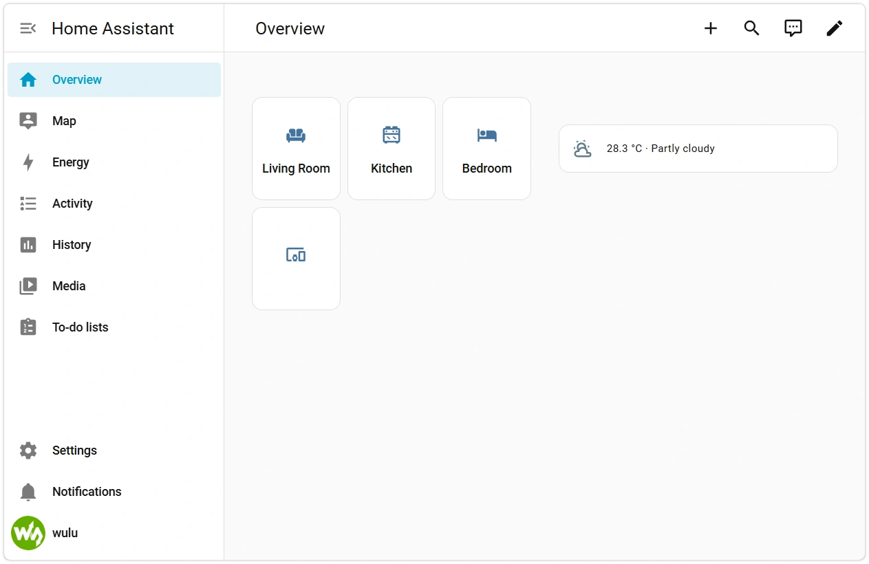Open the unlabeled devices icon card
869x564 pixels.
coord(296,259)
